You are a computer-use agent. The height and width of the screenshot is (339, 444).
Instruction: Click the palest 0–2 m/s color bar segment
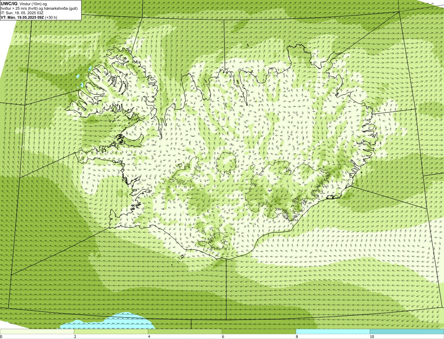coord(37,331)
